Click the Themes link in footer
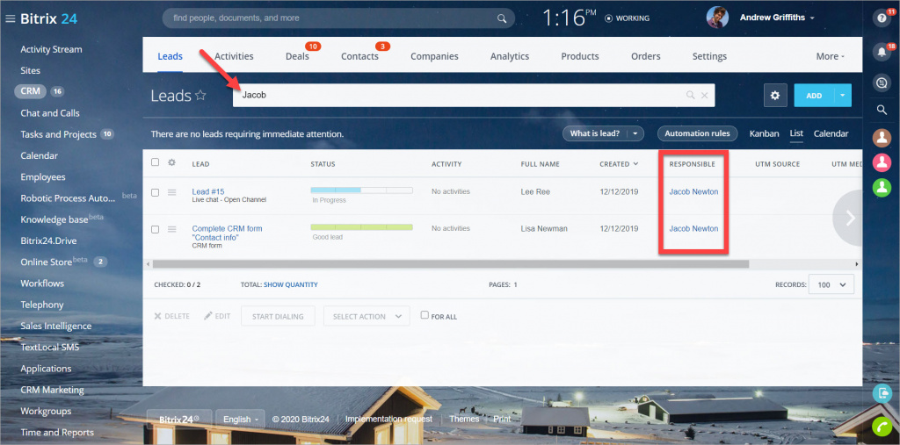This screenshot has height=445, width=900. (464, 420)
